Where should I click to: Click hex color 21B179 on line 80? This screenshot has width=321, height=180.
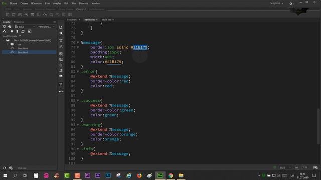point(114,62)
